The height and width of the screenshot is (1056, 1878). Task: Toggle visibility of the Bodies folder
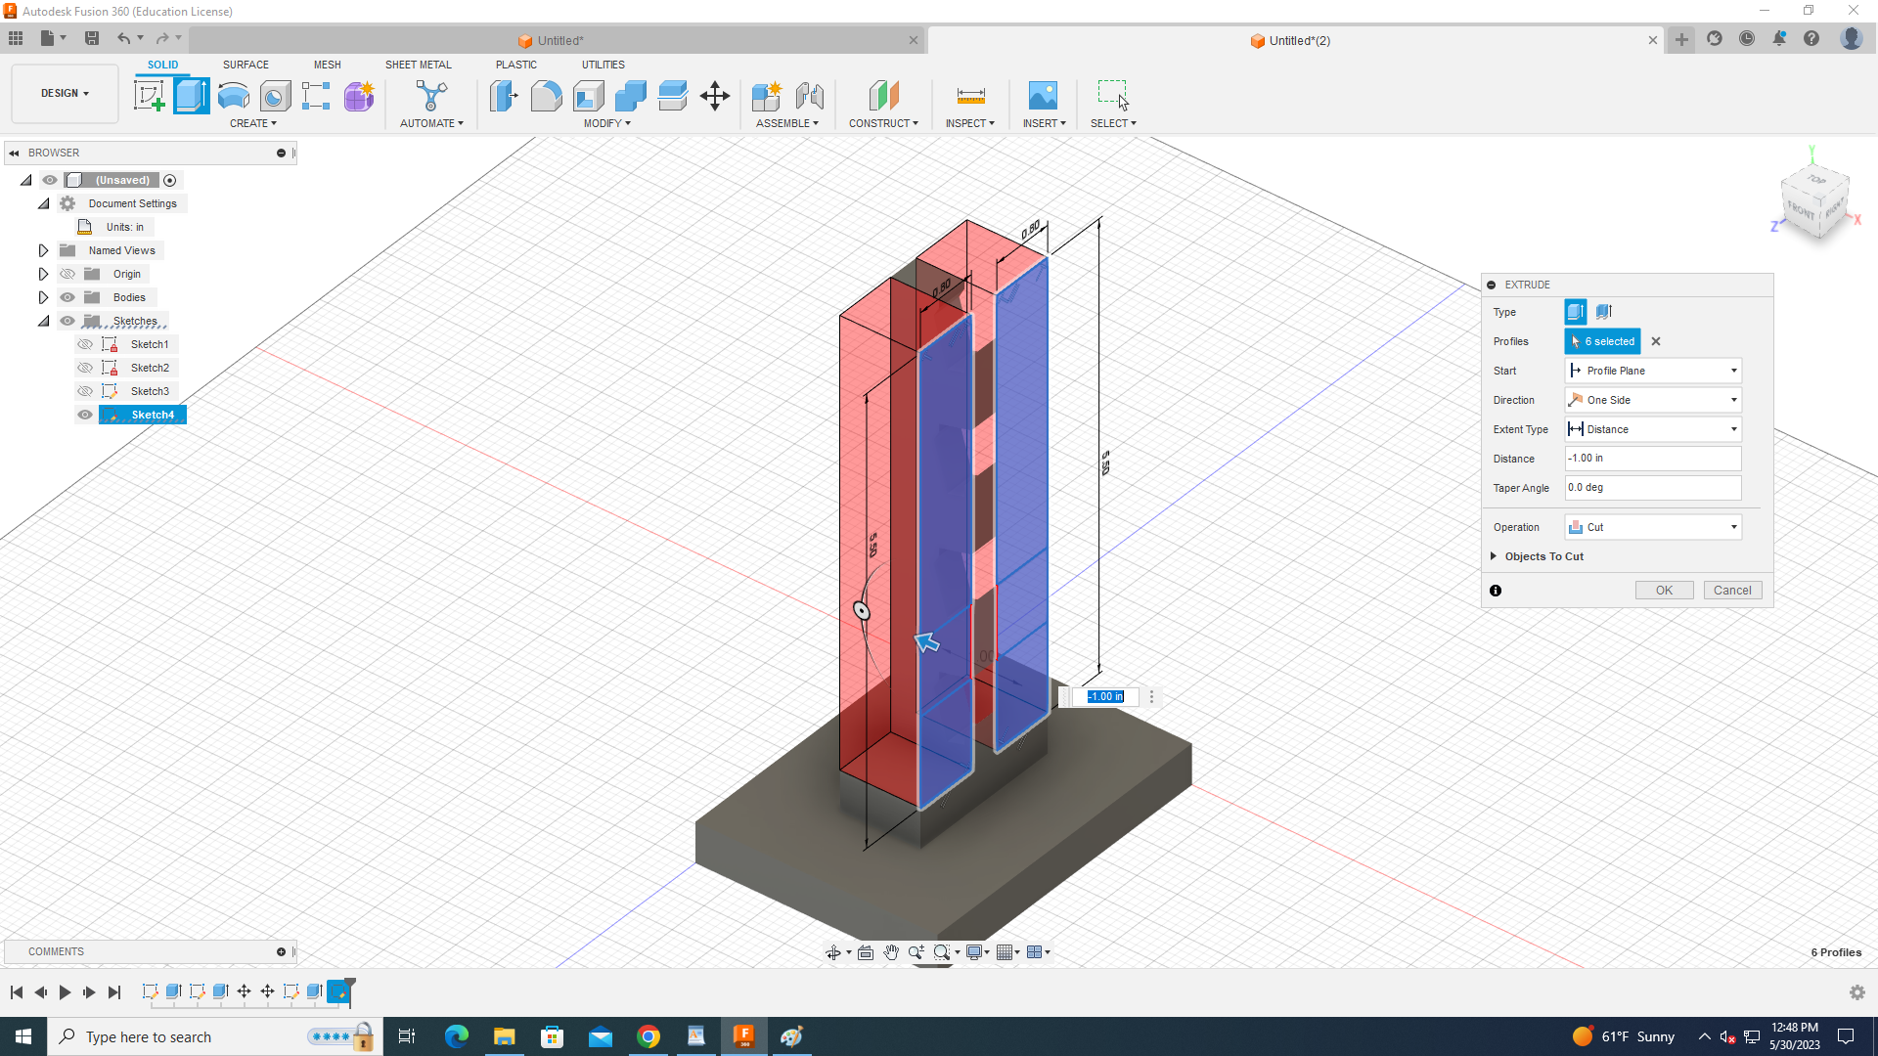[x=67, y=297]
